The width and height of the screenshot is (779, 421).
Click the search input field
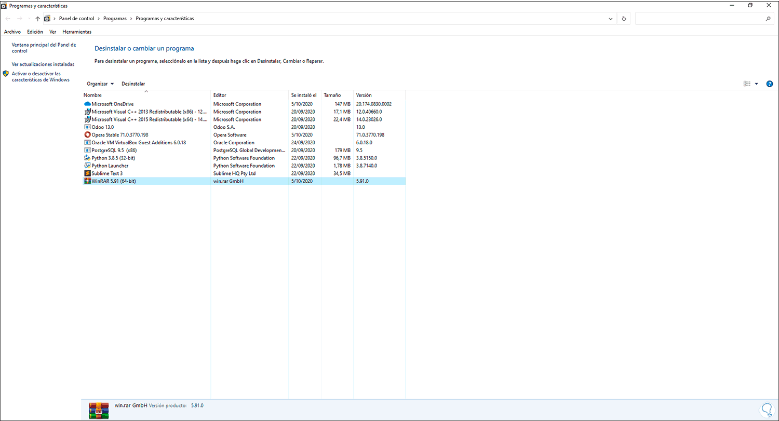click(700, 19)
